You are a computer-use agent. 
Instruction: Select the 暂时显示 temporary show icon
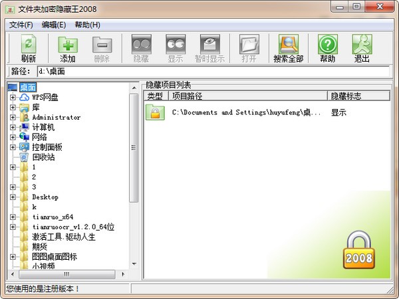(210, 45)
